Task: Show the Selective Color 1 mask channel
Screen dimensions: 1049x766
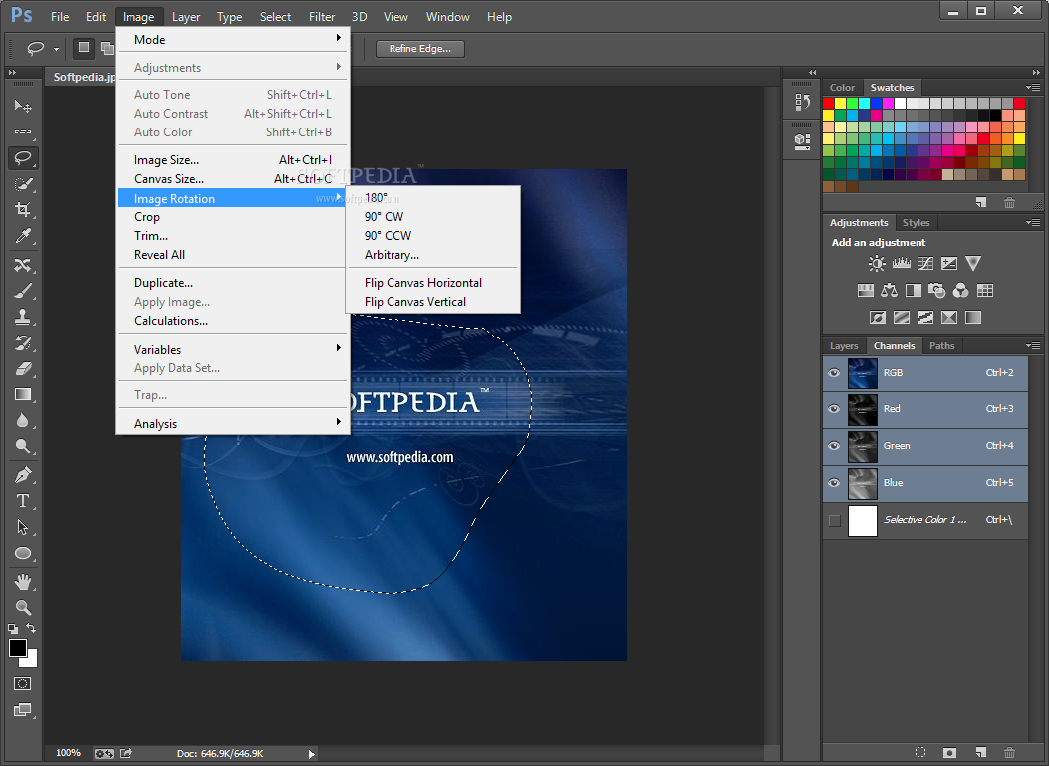Action: click(834, 520)
